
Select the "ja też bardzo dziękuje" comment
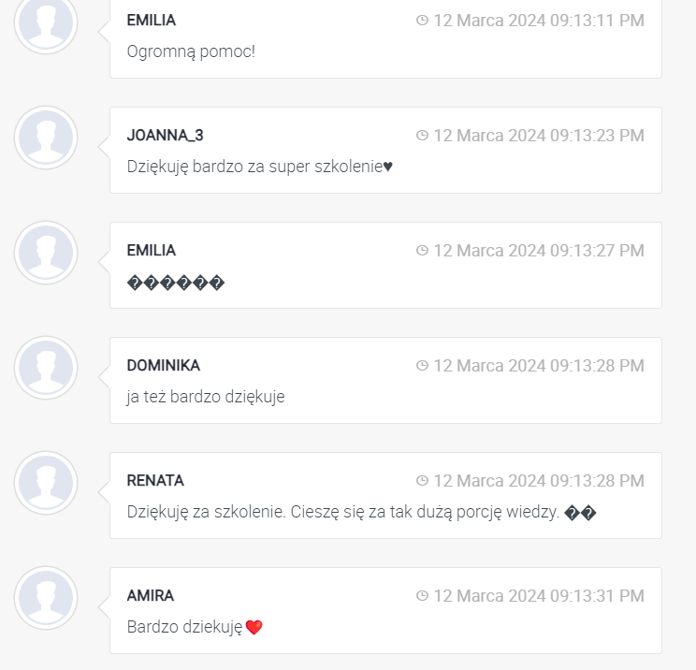click(206, 397)
